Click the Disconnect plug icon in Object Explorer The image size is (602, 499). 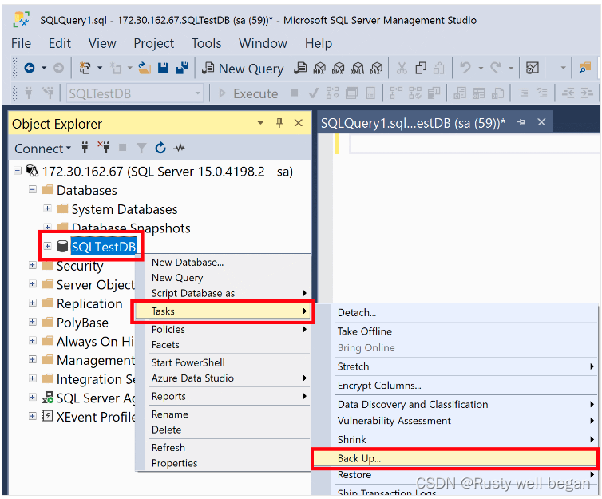[104, 148]
